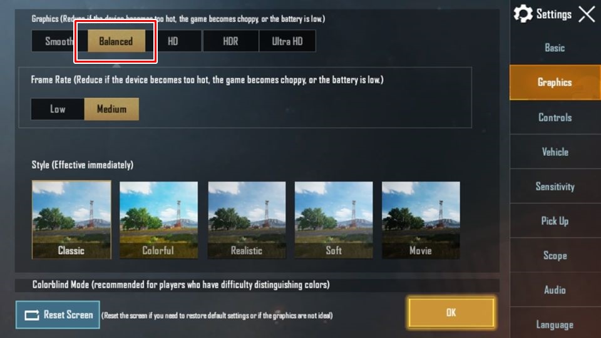The width and height of the screenshot is (601, 338).
Task: Open the Basic settings tab
Action: [555, 48]
